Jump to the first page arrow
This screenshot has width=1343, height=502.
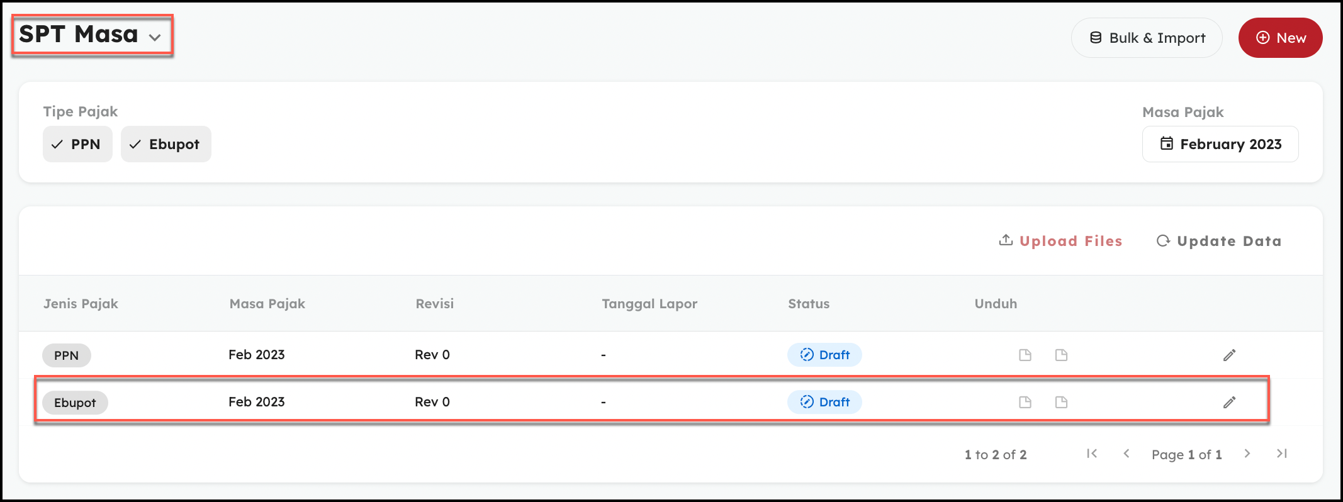pos(1092,454)
